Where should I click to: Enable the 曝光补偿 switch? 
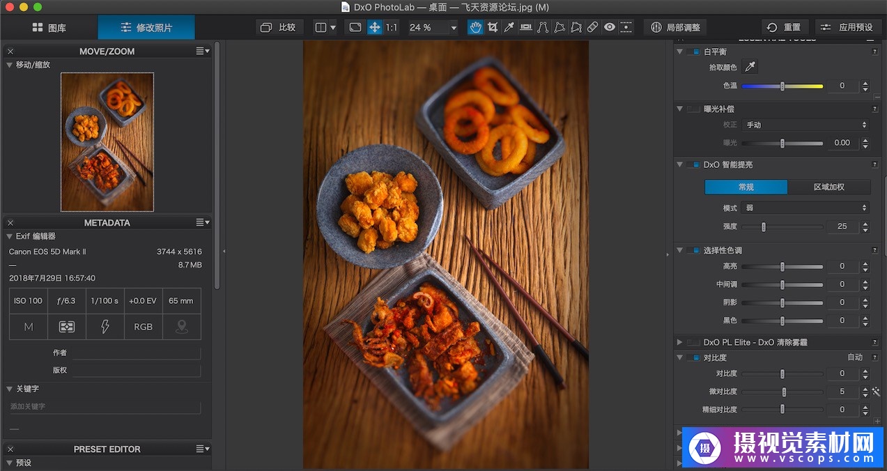(x=693, y=109)
